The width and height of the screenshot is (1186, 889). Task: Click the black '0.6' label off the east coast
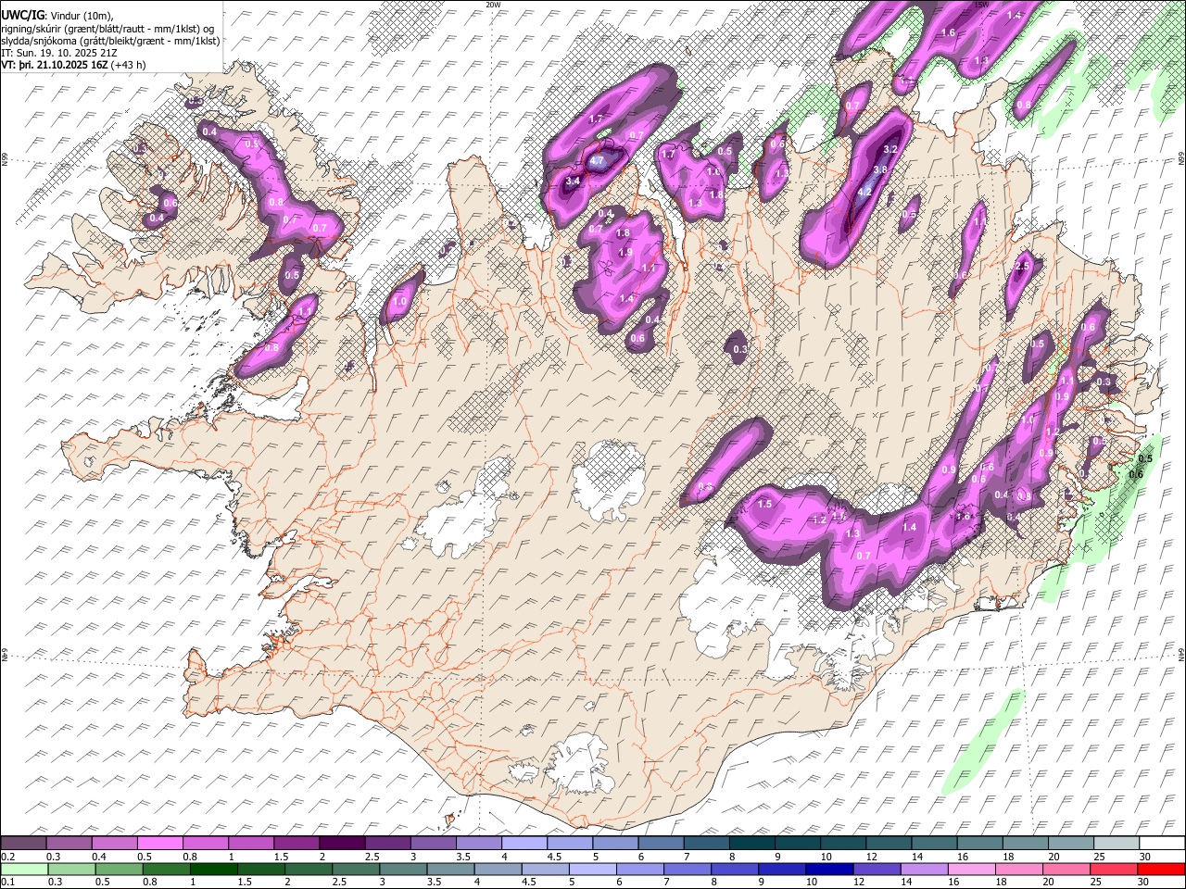(x=1137, y=474)
